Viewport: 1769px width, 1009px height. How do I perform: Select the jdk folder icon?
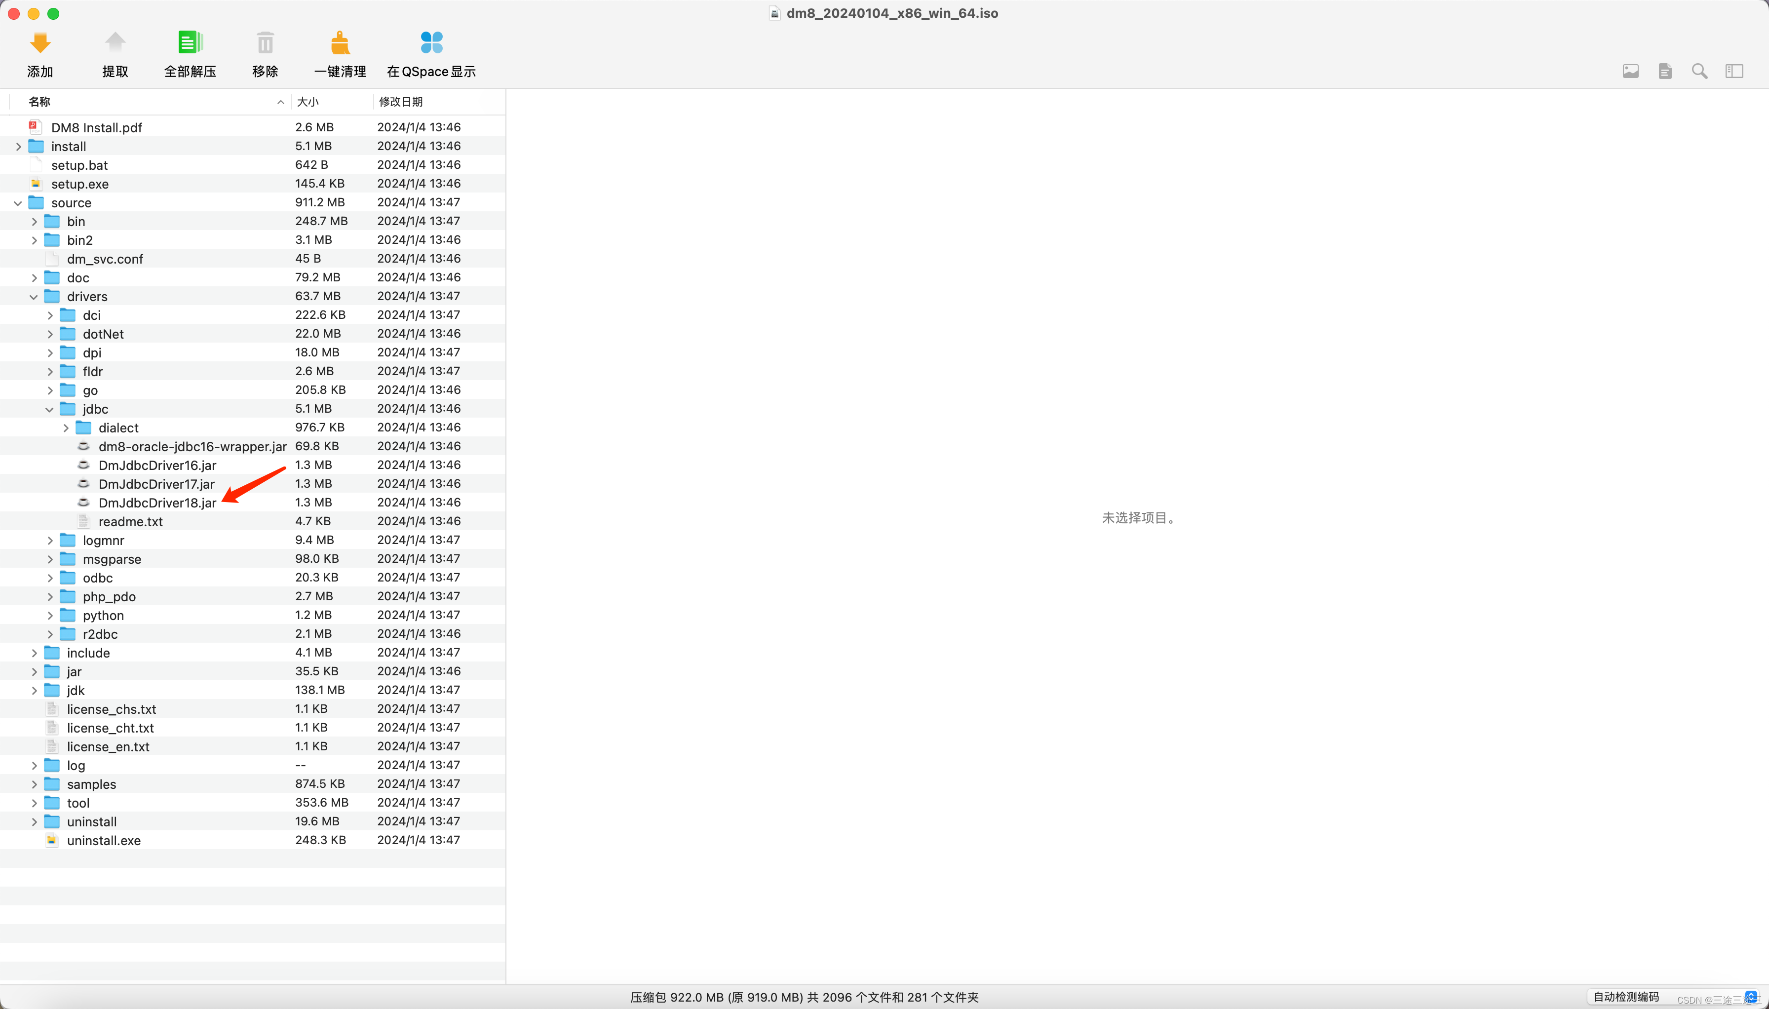52,690
